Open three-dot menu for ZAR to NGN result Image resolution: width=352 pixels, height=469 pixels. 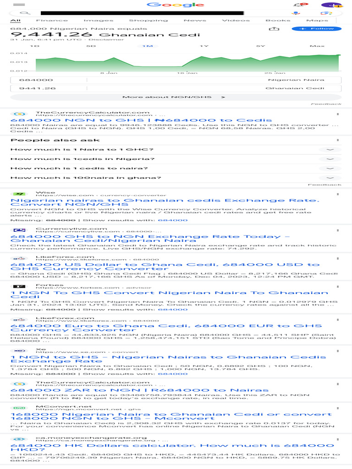(x=338, y=384)
